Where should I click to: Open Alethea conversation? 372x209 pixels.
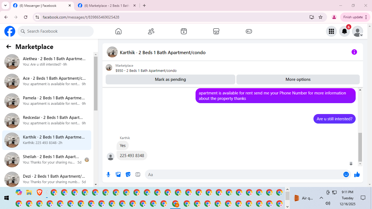point(47,62)
